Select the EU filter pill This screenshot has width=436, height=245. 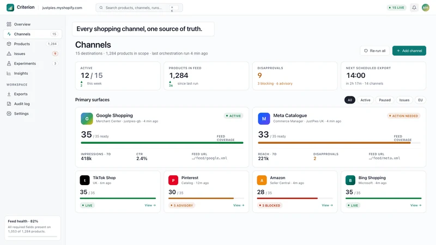click(420, 100)
